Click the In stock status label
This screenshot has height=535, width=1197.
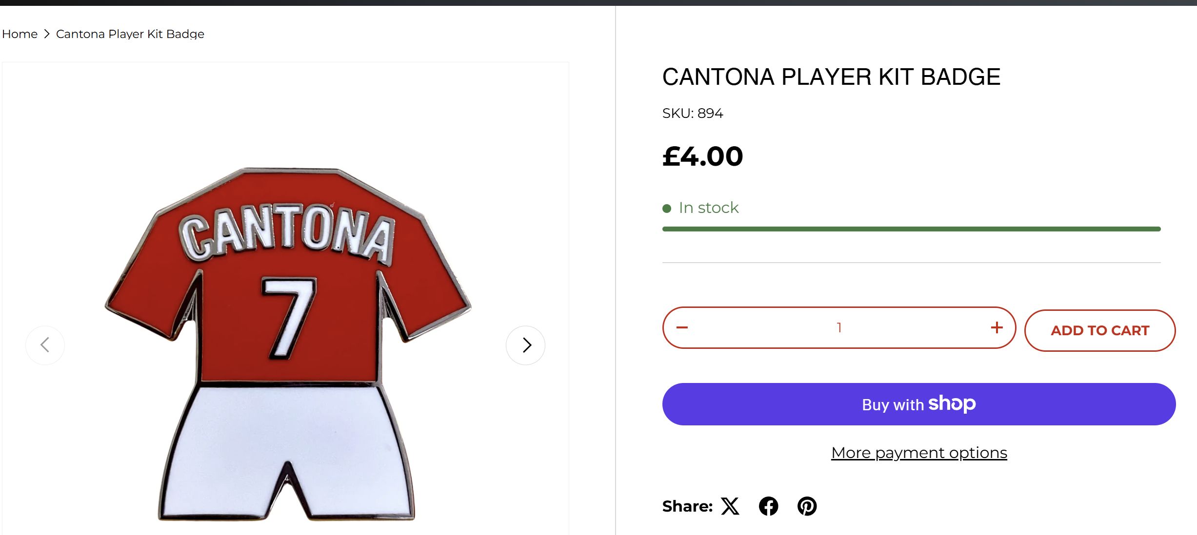pyautogui.click(x=708, y=208)
